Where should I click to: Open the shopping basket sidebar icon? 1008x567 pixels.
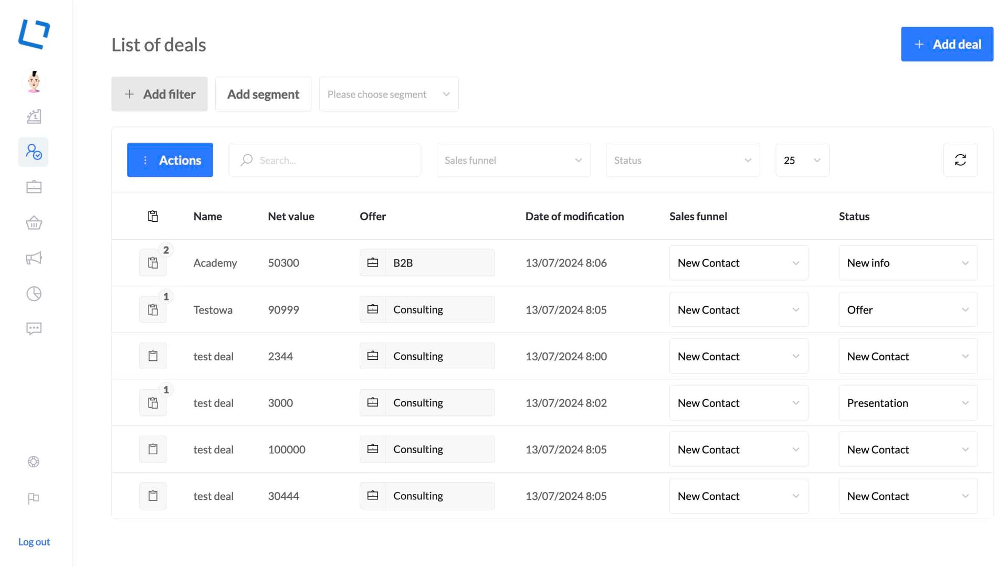point(34,223)
